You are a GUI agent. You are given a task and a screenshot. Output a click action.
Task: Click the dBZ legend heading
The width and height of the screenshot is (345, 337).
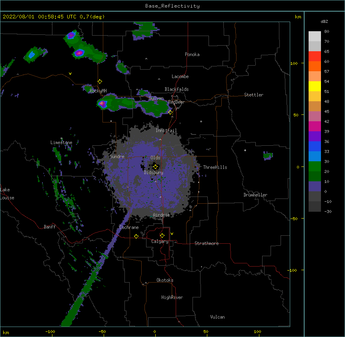click(324, 21)
